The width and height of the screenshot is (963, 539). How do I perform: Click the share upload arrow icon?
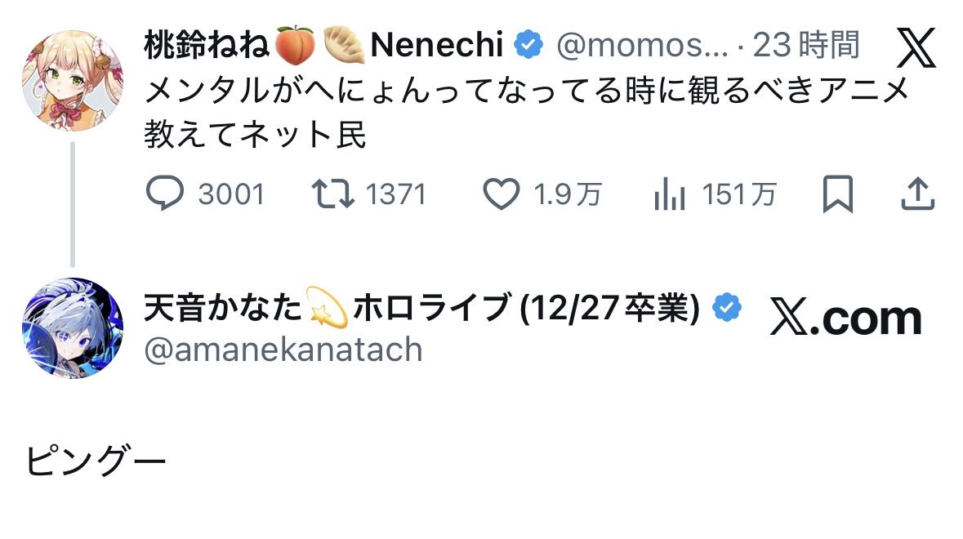click(917, 194)
